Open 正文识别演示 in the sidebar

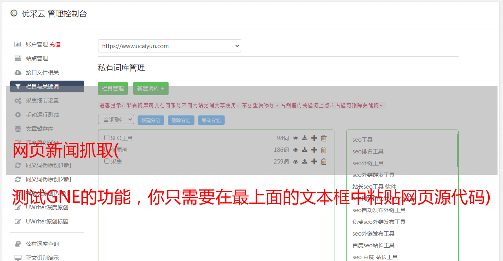point(42,258)
